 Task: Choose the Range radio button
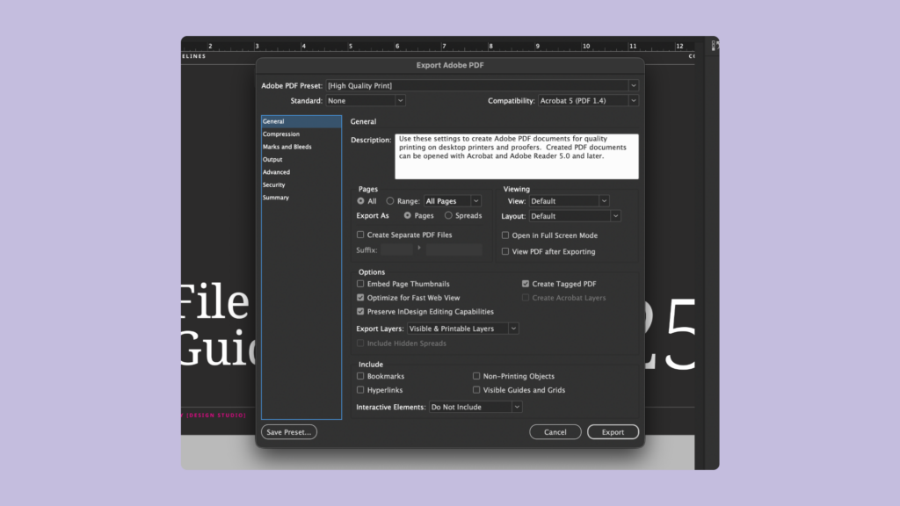[390, 201]
